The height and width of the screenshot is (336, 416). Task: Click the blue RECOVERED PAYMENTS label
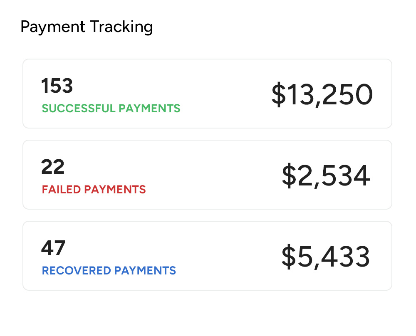click(x=109, y=271)
